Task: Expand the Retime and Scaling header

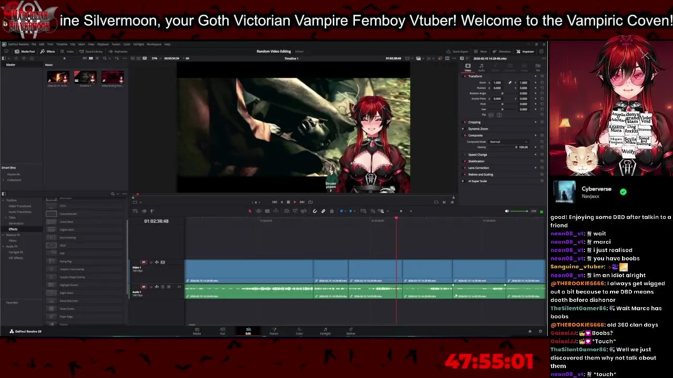Action: click(481, 174)
